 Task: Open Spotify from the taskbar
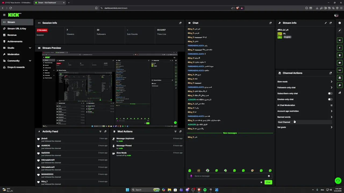205,190
